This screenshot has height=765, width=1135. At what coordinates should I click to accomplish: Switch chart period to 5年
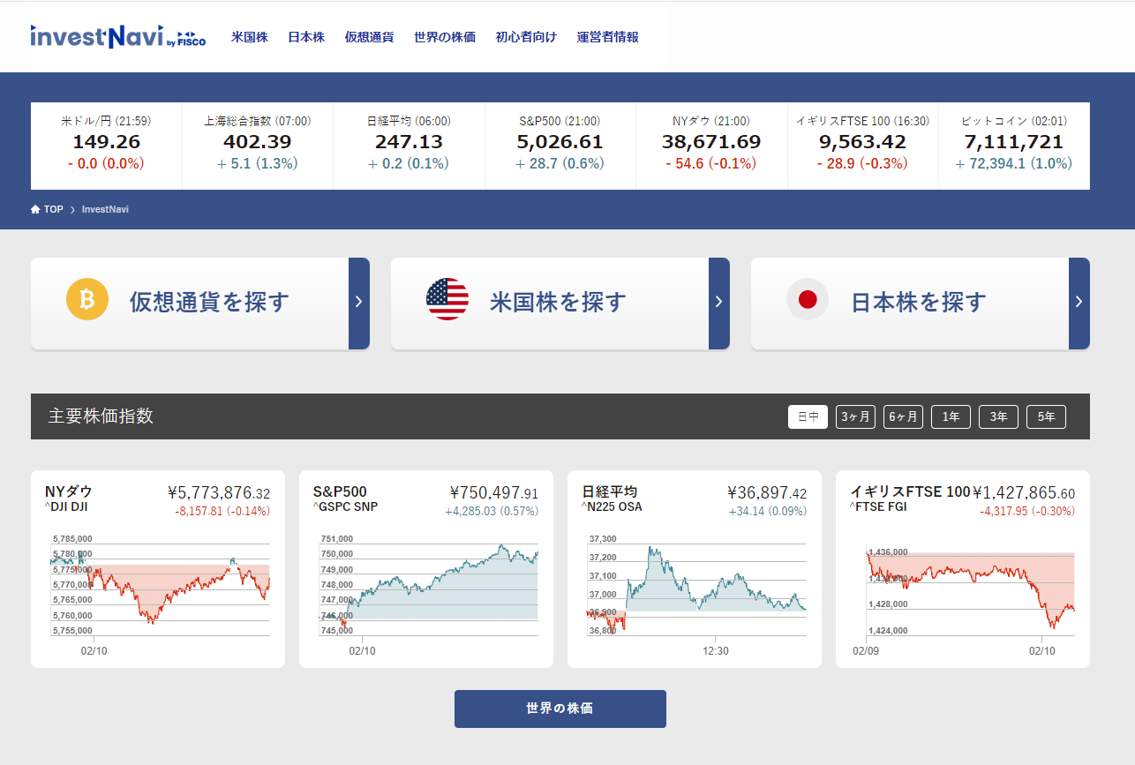1046,416
